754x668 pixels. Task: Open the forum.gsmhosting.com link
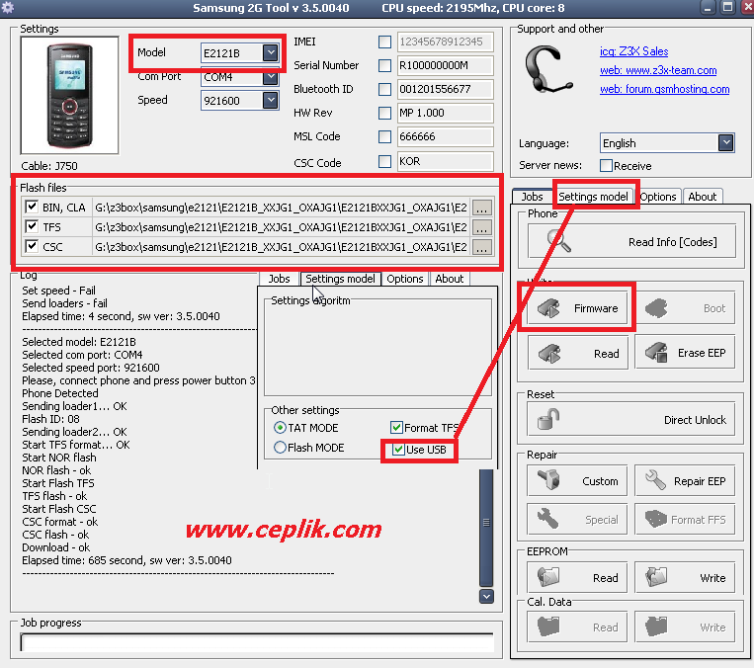(664, 89)
